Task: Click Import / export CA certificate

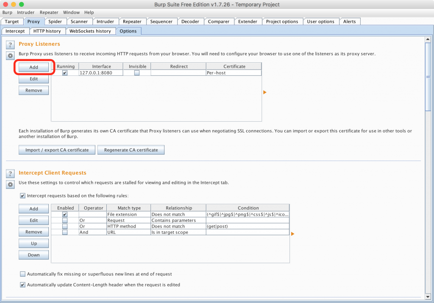Action: click(57, 150)
